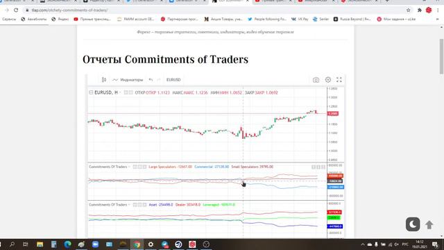Click Asset value in second indicator legend
This screenshot has width=444, height=250.
point(161,205)
